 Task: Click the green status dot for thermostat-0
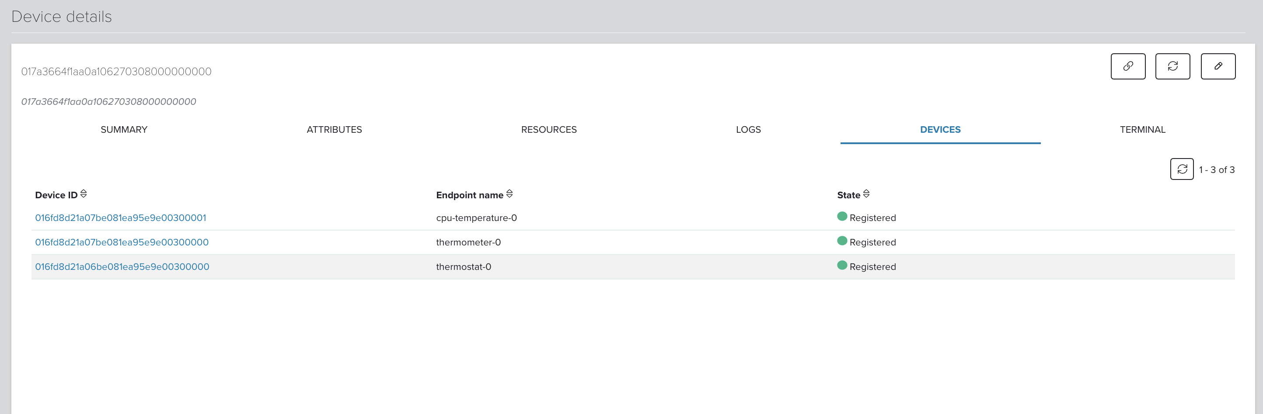tap(842, 265)
